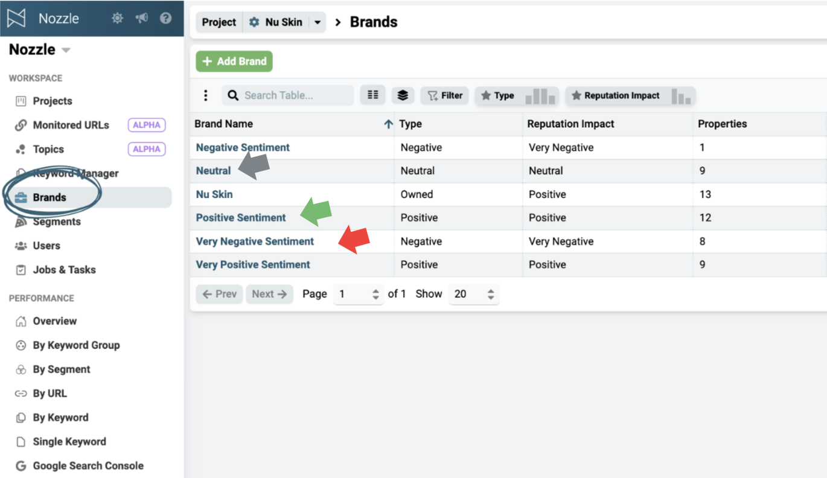Open the Very Negative Sentiment brand link
Image resolution: width=827 pixels, height=478 pixels.
254,241
